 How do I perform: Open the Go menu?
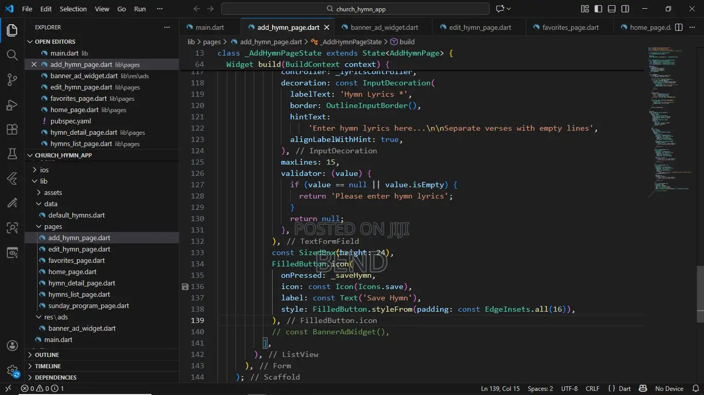122,9
